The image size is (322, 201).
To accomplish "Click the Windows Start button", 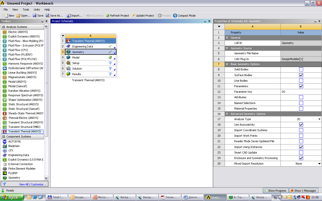I will coord(12,197).
